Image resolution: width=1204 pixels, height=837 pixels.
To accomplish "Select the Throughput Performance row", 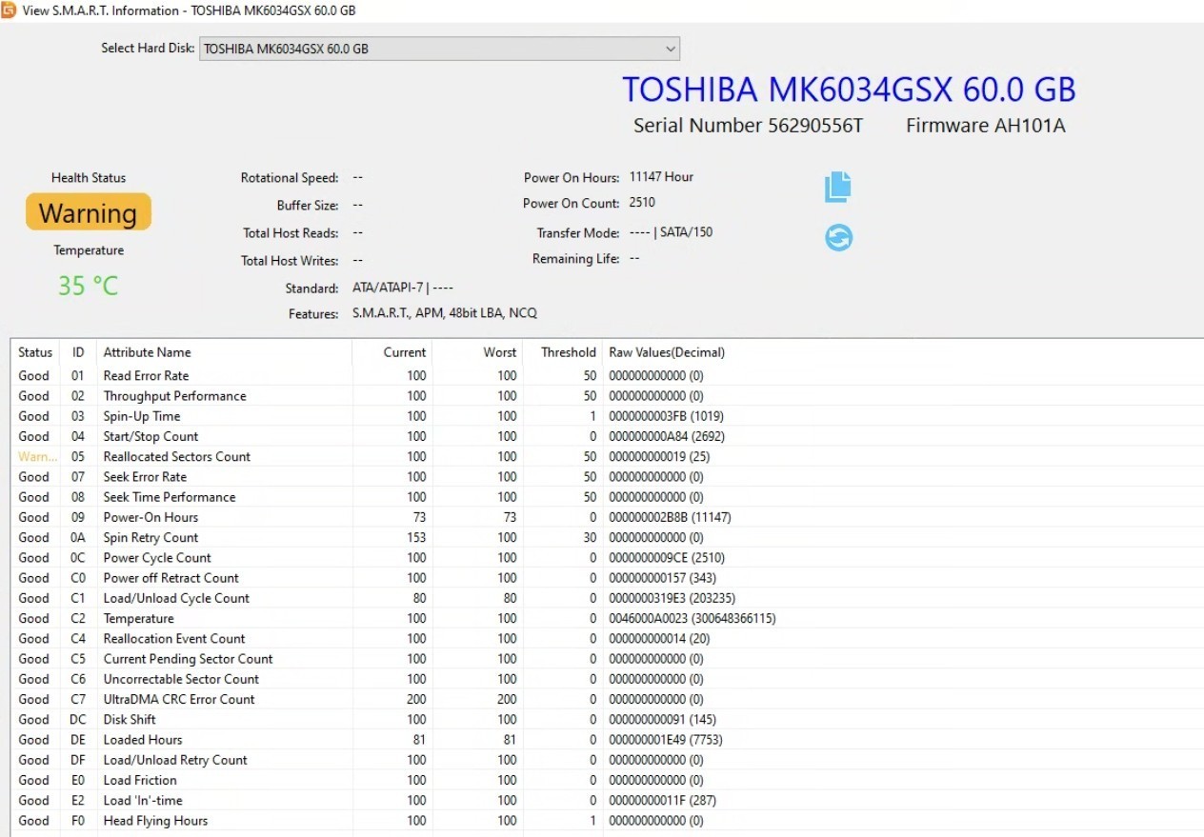I will coord(608,396).
